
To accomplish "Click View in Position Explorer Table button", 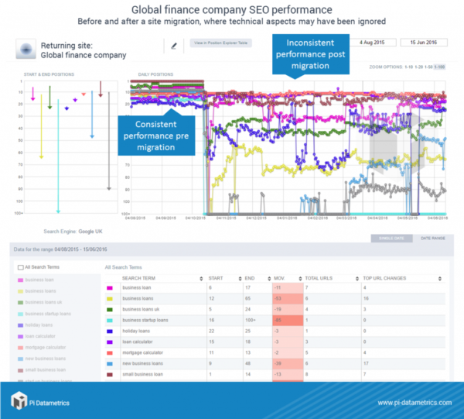I will [x=219, y=44].
